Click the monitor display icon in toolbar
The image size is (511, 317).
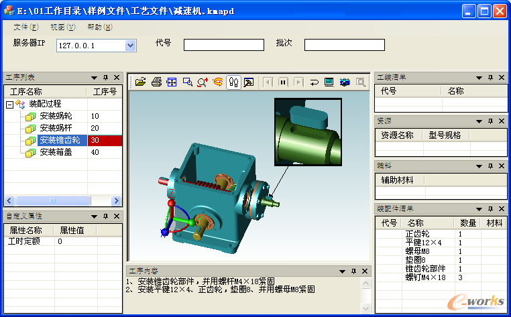click(x=329, y=82)
